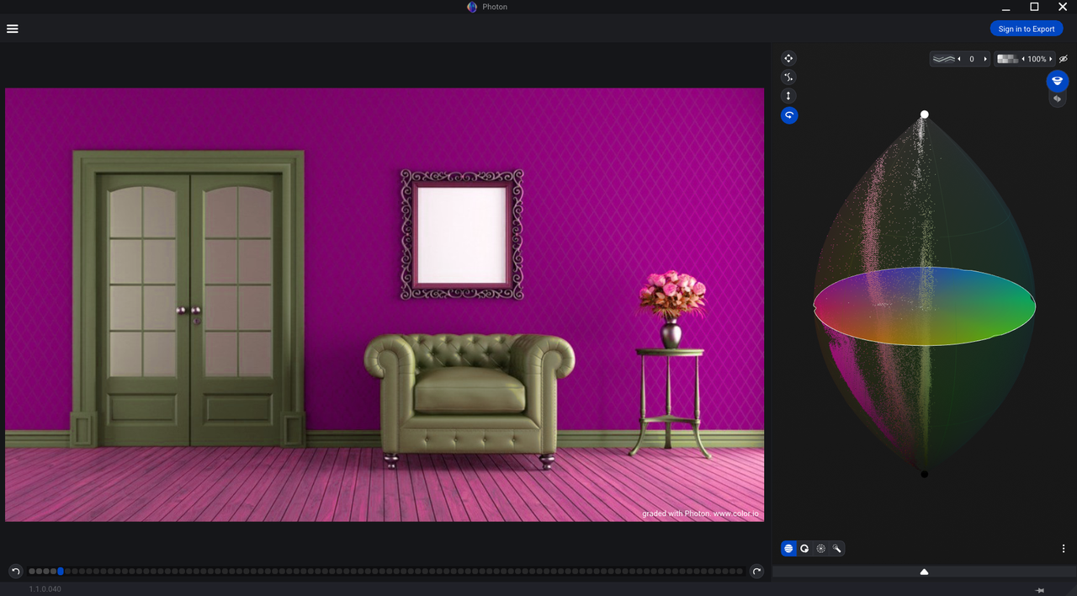
Task: Switch to the globe sphere tab
Action: click(788, 549)
